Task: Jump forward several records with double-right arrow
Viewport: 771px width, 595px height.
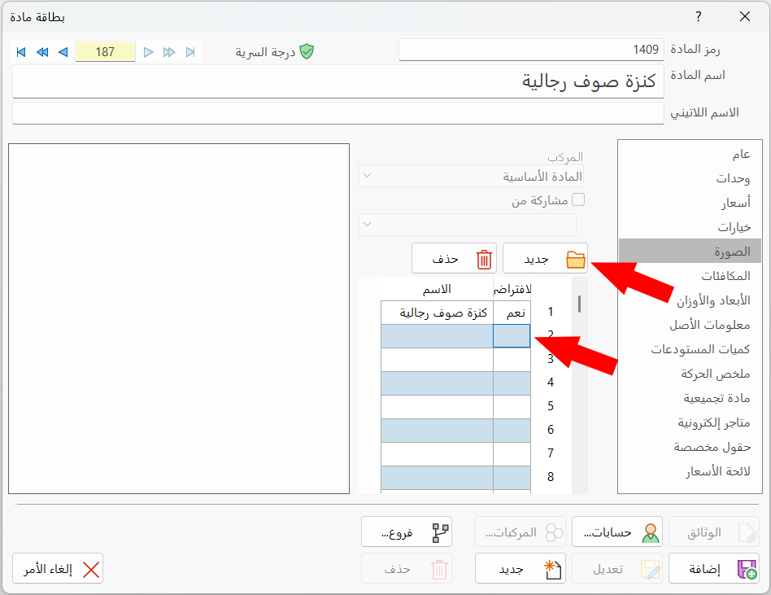Action: [x=169, y=51]
